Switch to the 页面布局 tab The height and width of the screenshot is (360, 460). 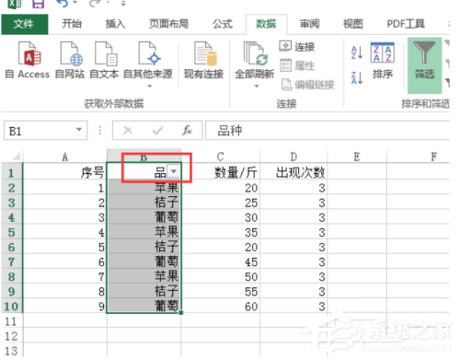point(168,24)
